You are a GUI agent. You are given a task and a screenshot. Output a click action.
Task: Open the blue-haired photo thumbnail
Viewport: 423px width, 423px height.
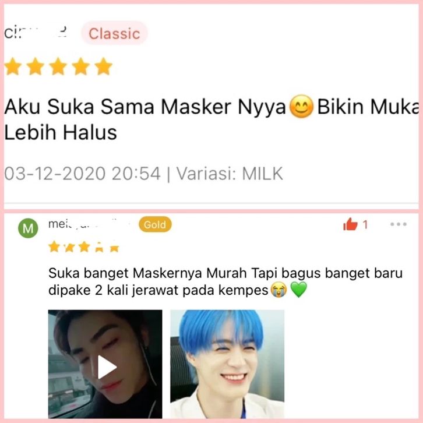[227, 364]
